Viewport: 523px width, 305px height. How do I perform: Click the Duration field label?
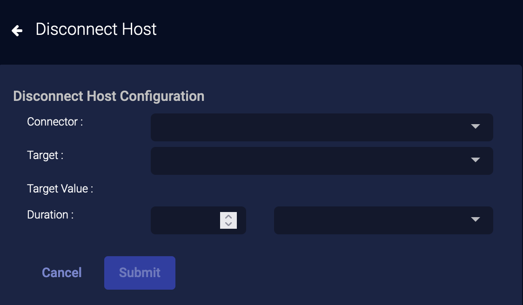click(x=50, y=215)
